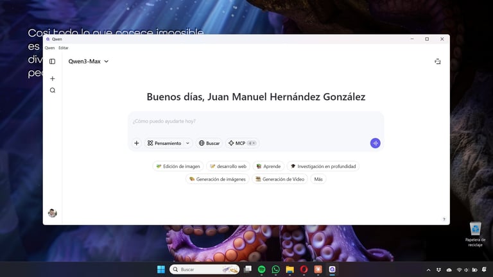This screenshot has height=277, width=493.
Task: Minimize the Qwen window
Action: point(412,39)
